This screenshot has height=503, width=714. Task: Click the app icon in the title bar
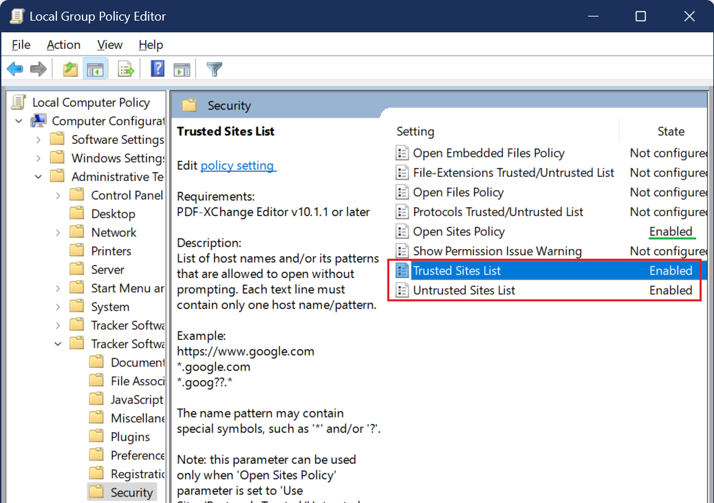[17, 16]
